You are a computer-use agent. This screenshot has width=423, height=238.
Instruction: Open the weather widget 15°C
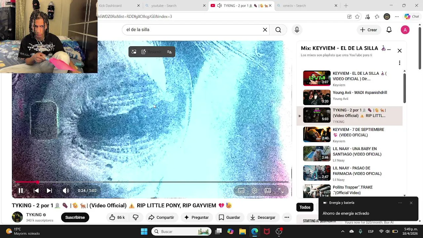pos(23,231)
